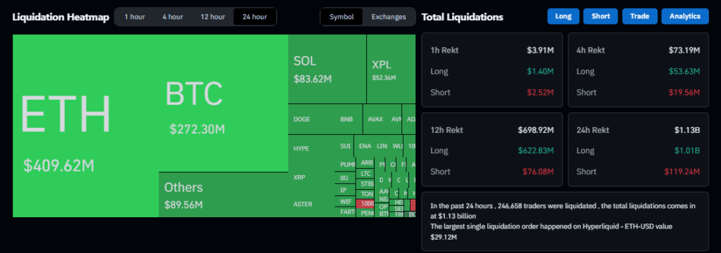
Task: Toggle heatmap grouping to Symbol
Action: (341, 17)
